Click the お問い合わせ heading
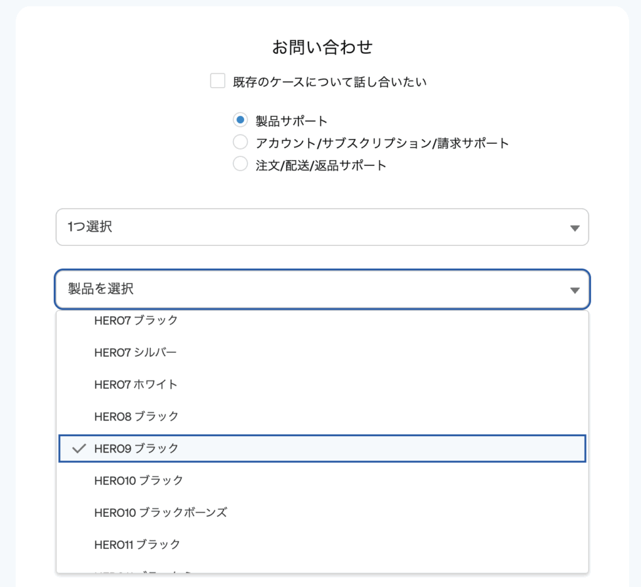 [x=322, y=47]
